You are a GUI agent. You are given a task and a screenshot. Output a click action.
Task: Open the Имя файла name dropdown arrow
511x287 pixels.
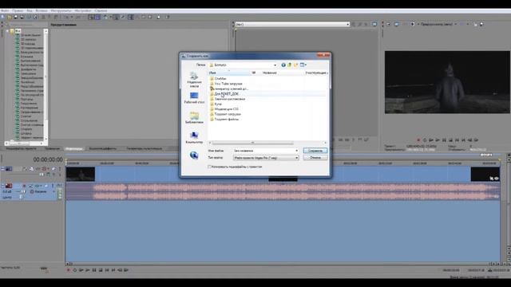pos(296,151)
